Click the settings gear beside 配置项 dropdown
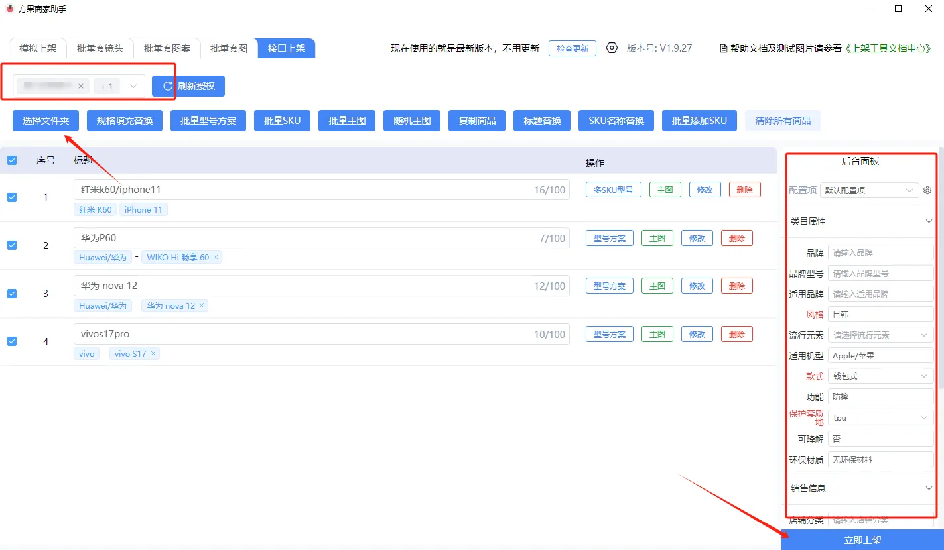The image size is (944, 550). (x=927, y=190)
